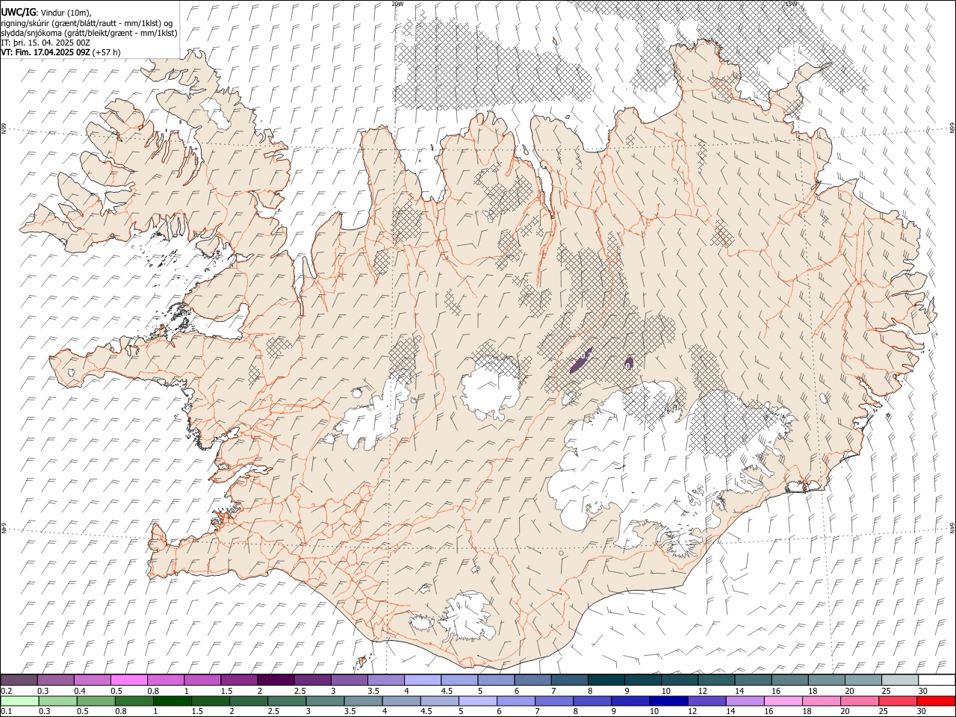This screenshot has height=717, width=956.
Task: Click the 'slydda/snjókoma' legend description line
Action: click(89, 33)
